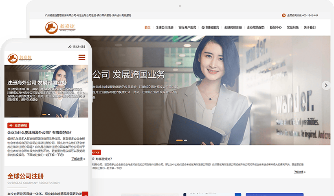Click the OVERSEAS COMPANY REGISTRATION subtitle
The width and height of the screenshot is (334, 196).
pyautogui.click(x=33, y=183)
